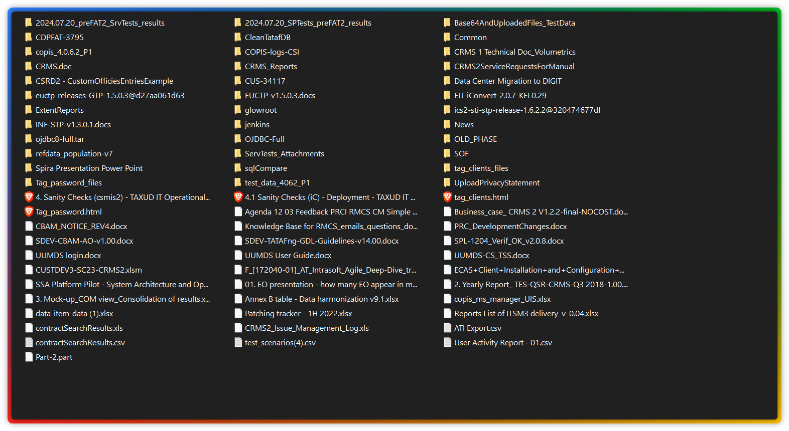Select the folder icon of jenkins

click(238, 124)
